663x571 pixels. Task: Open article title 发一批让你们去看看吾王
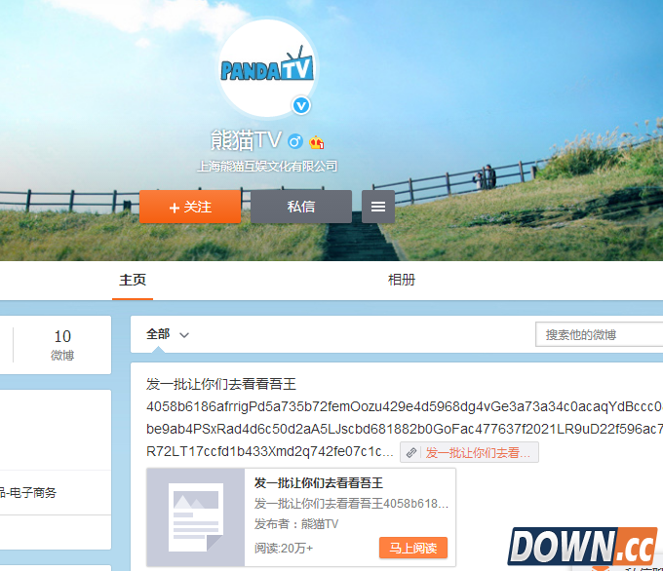point(319,483)
